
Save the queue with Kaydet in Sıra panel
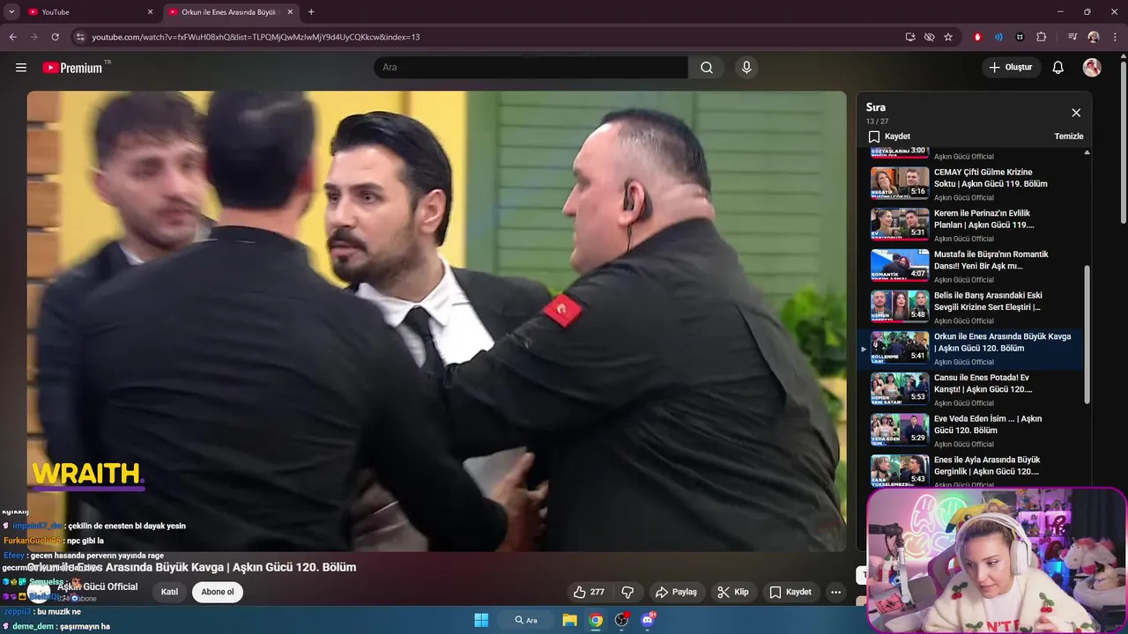coord(889,136)
